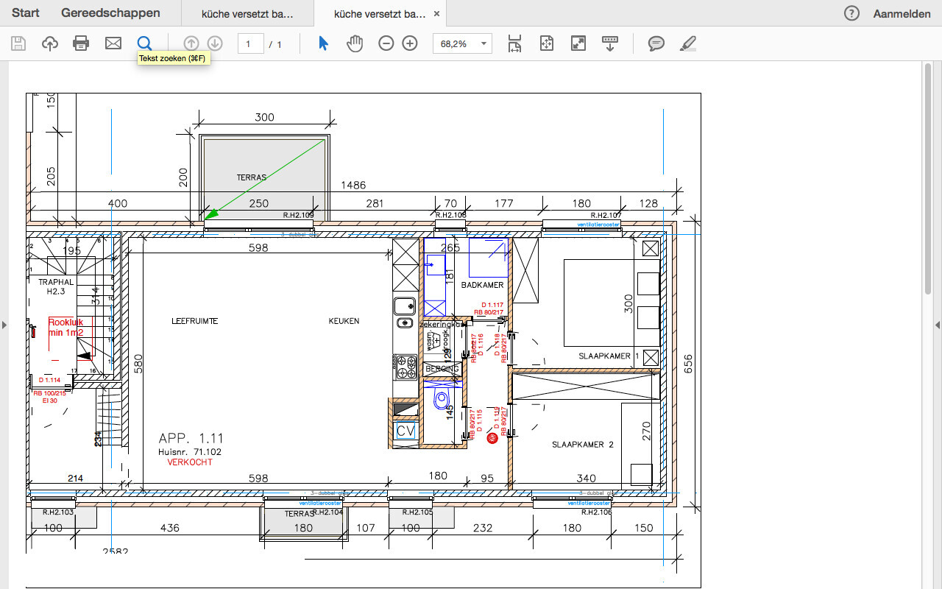This screenshot has height=589, width=942.
Task: Send file by email envelope icon
Action: coord(113,43)
